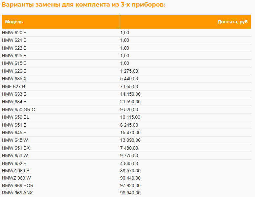
Task: Click the 5 440,00 surcharge value
Action: pos(129,79)
